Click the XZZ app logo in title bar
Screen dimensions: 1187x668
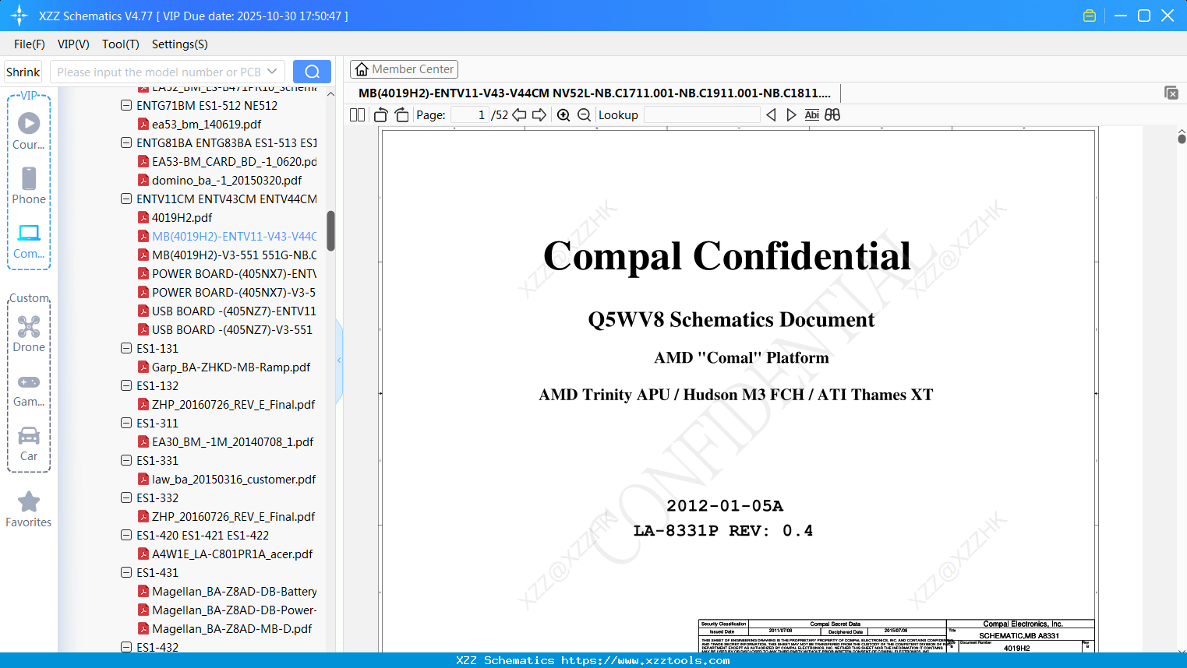pos(19,16)
